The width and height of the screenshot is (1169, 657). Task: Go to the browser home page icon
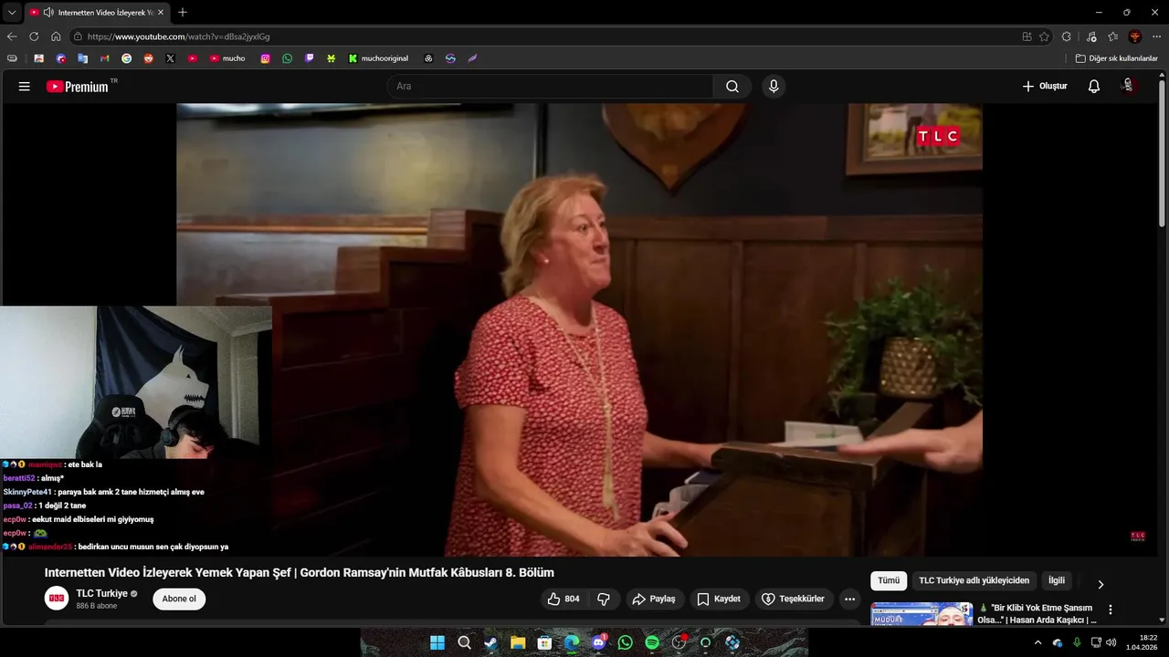coord(56,36)
